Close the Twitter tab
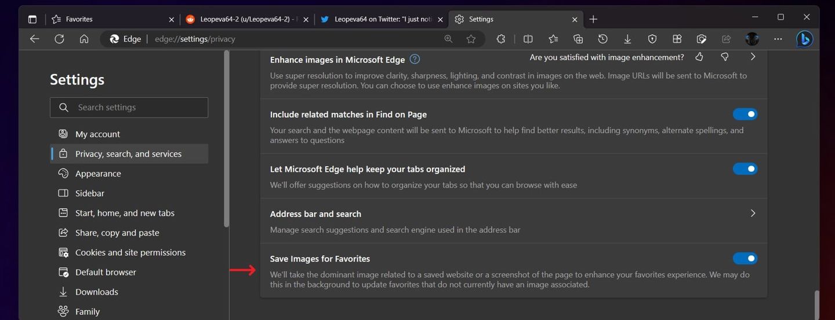 [x=440, y=19]
